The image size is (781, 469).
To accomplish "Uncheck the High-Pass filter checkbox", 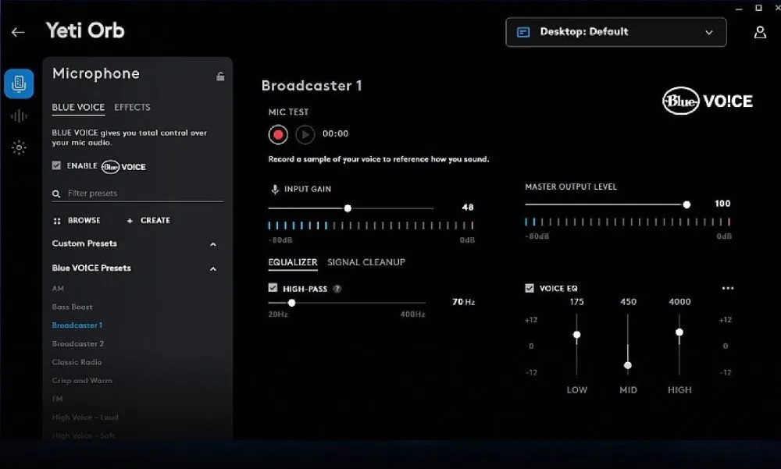I will coord(273,288).
